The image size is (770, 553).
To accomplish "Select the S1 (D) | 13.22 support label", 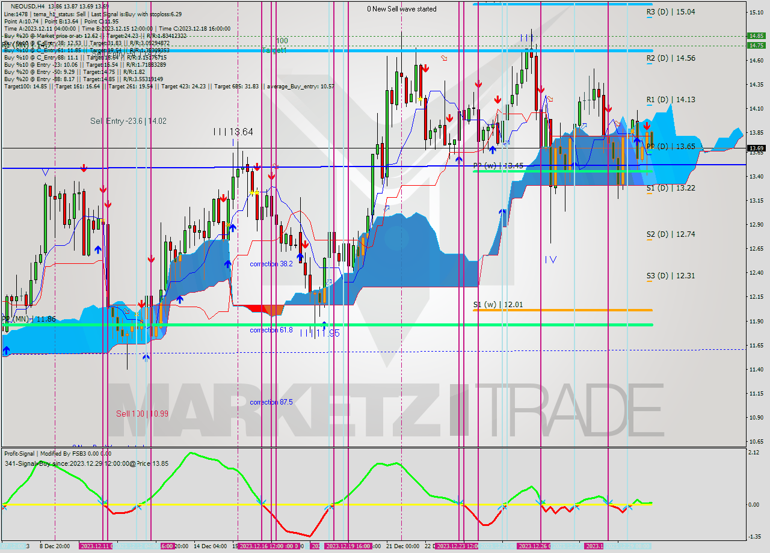I will pyautogui.click(x=671, y=188).
